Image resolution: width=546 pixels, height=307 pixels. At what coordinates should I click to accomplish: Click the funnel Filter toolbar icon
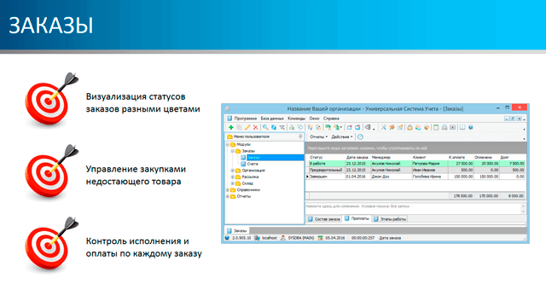tap(282, 127)
